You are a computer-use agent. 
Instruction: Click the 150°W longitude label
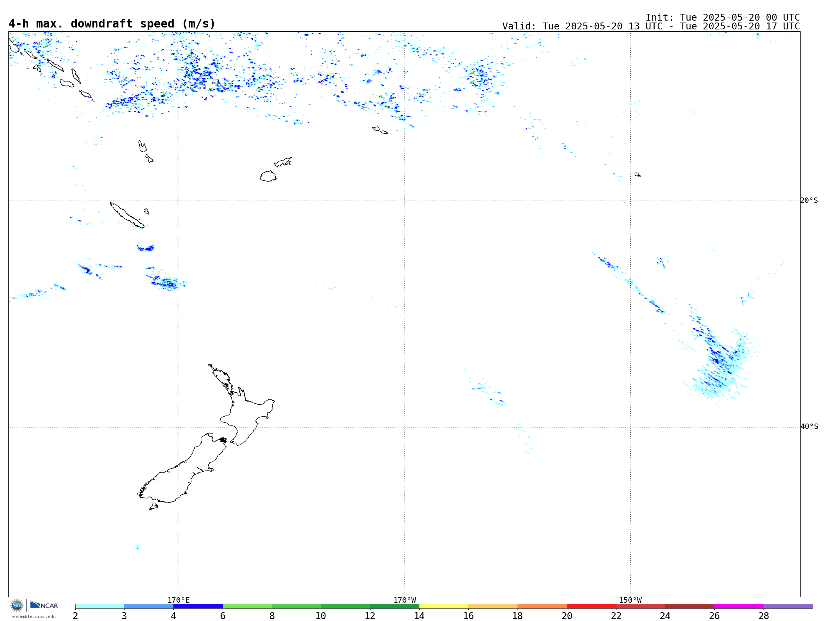click(630, 600)
